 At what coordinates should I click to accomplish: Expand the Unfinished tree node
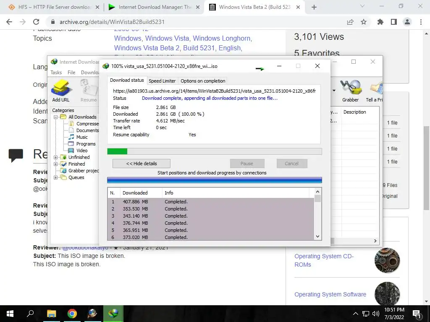click(x=56, y=157)
